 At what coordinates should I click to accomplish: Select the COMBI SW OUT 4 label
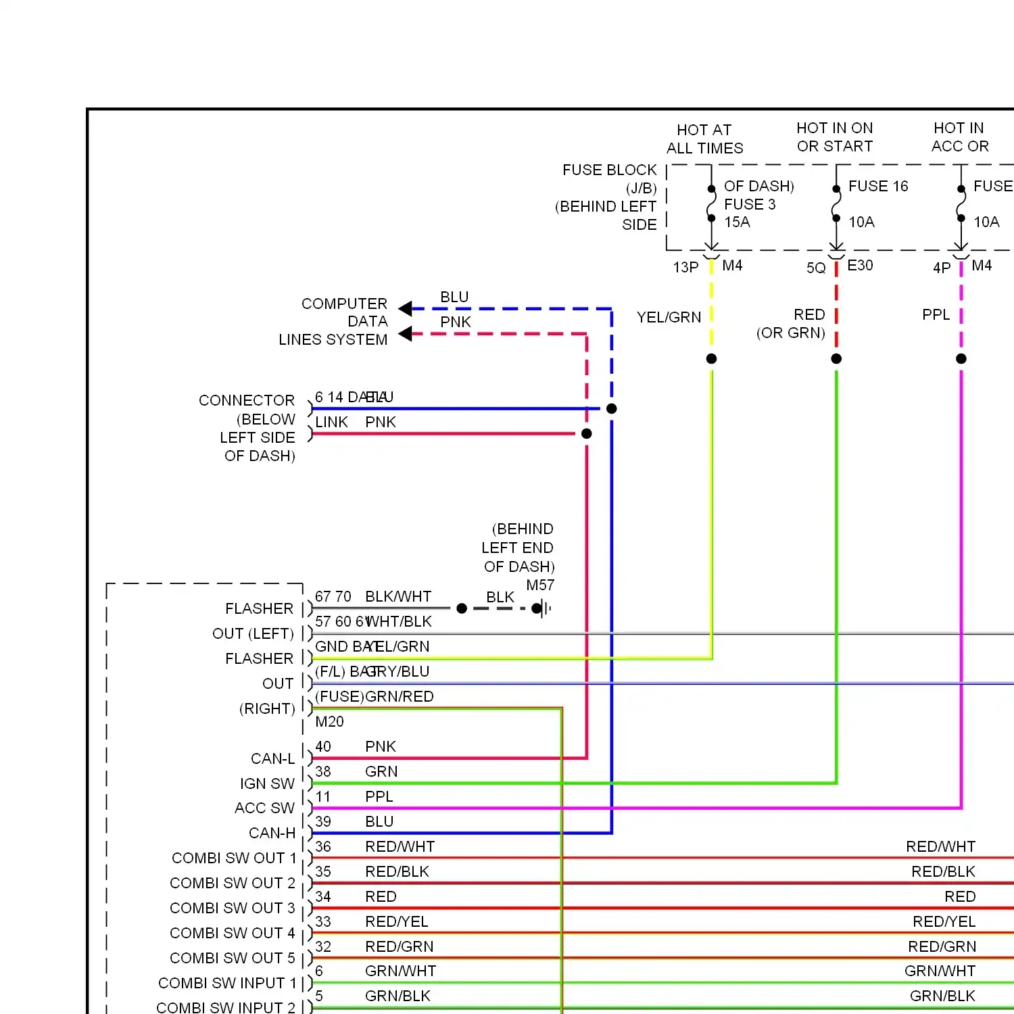click(x=233, y=933)
